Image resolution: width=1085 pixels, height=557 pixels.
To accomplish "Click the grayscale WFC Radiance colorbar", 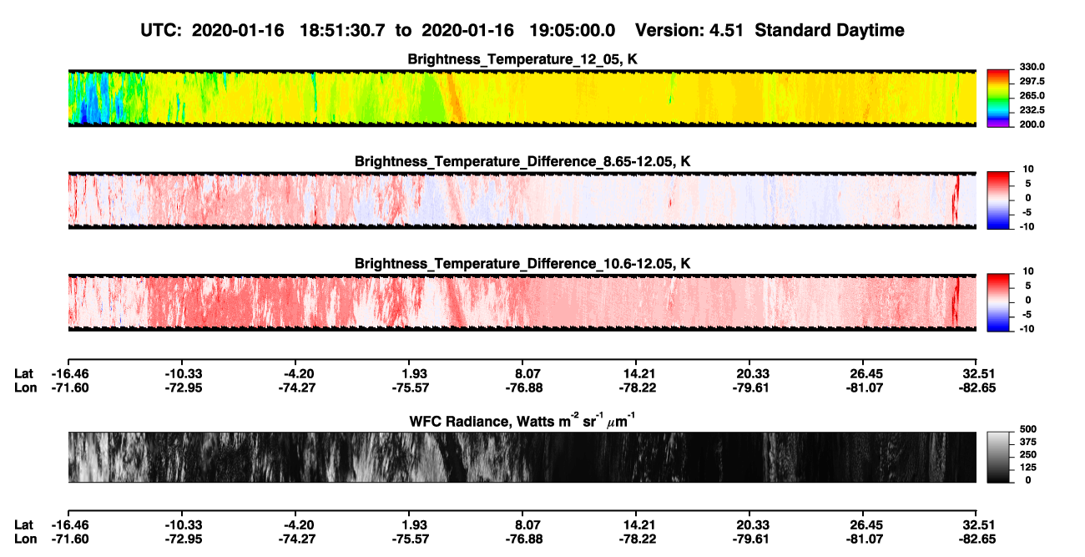I will pos(999,457).
